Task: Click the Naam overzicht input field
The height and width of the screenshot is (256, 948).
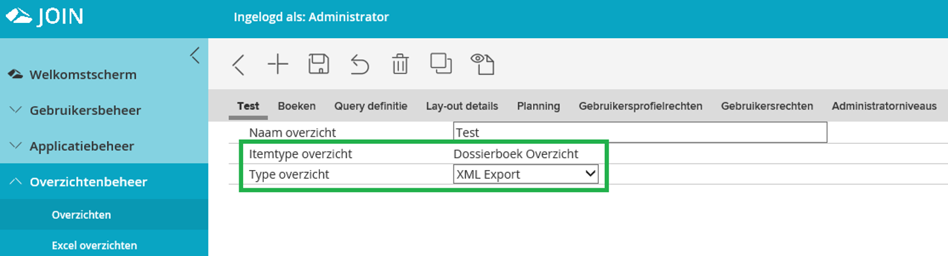Action: pos(640,132)
